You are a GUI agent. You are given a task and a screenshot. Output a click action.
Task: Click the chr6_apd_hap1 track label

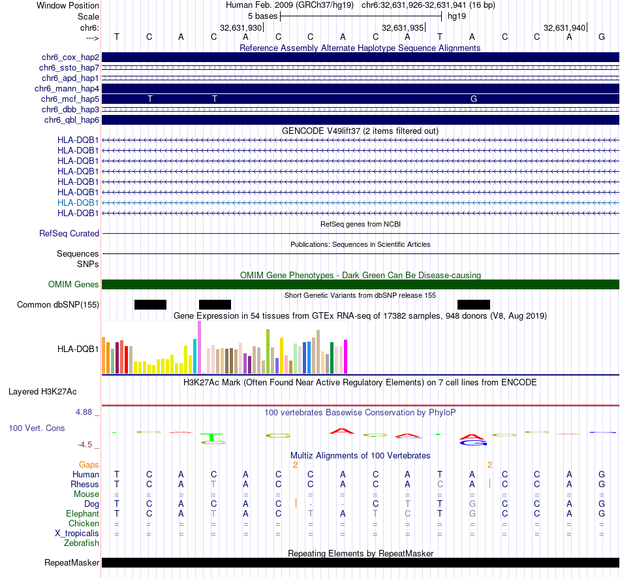(x=70, y=78)
